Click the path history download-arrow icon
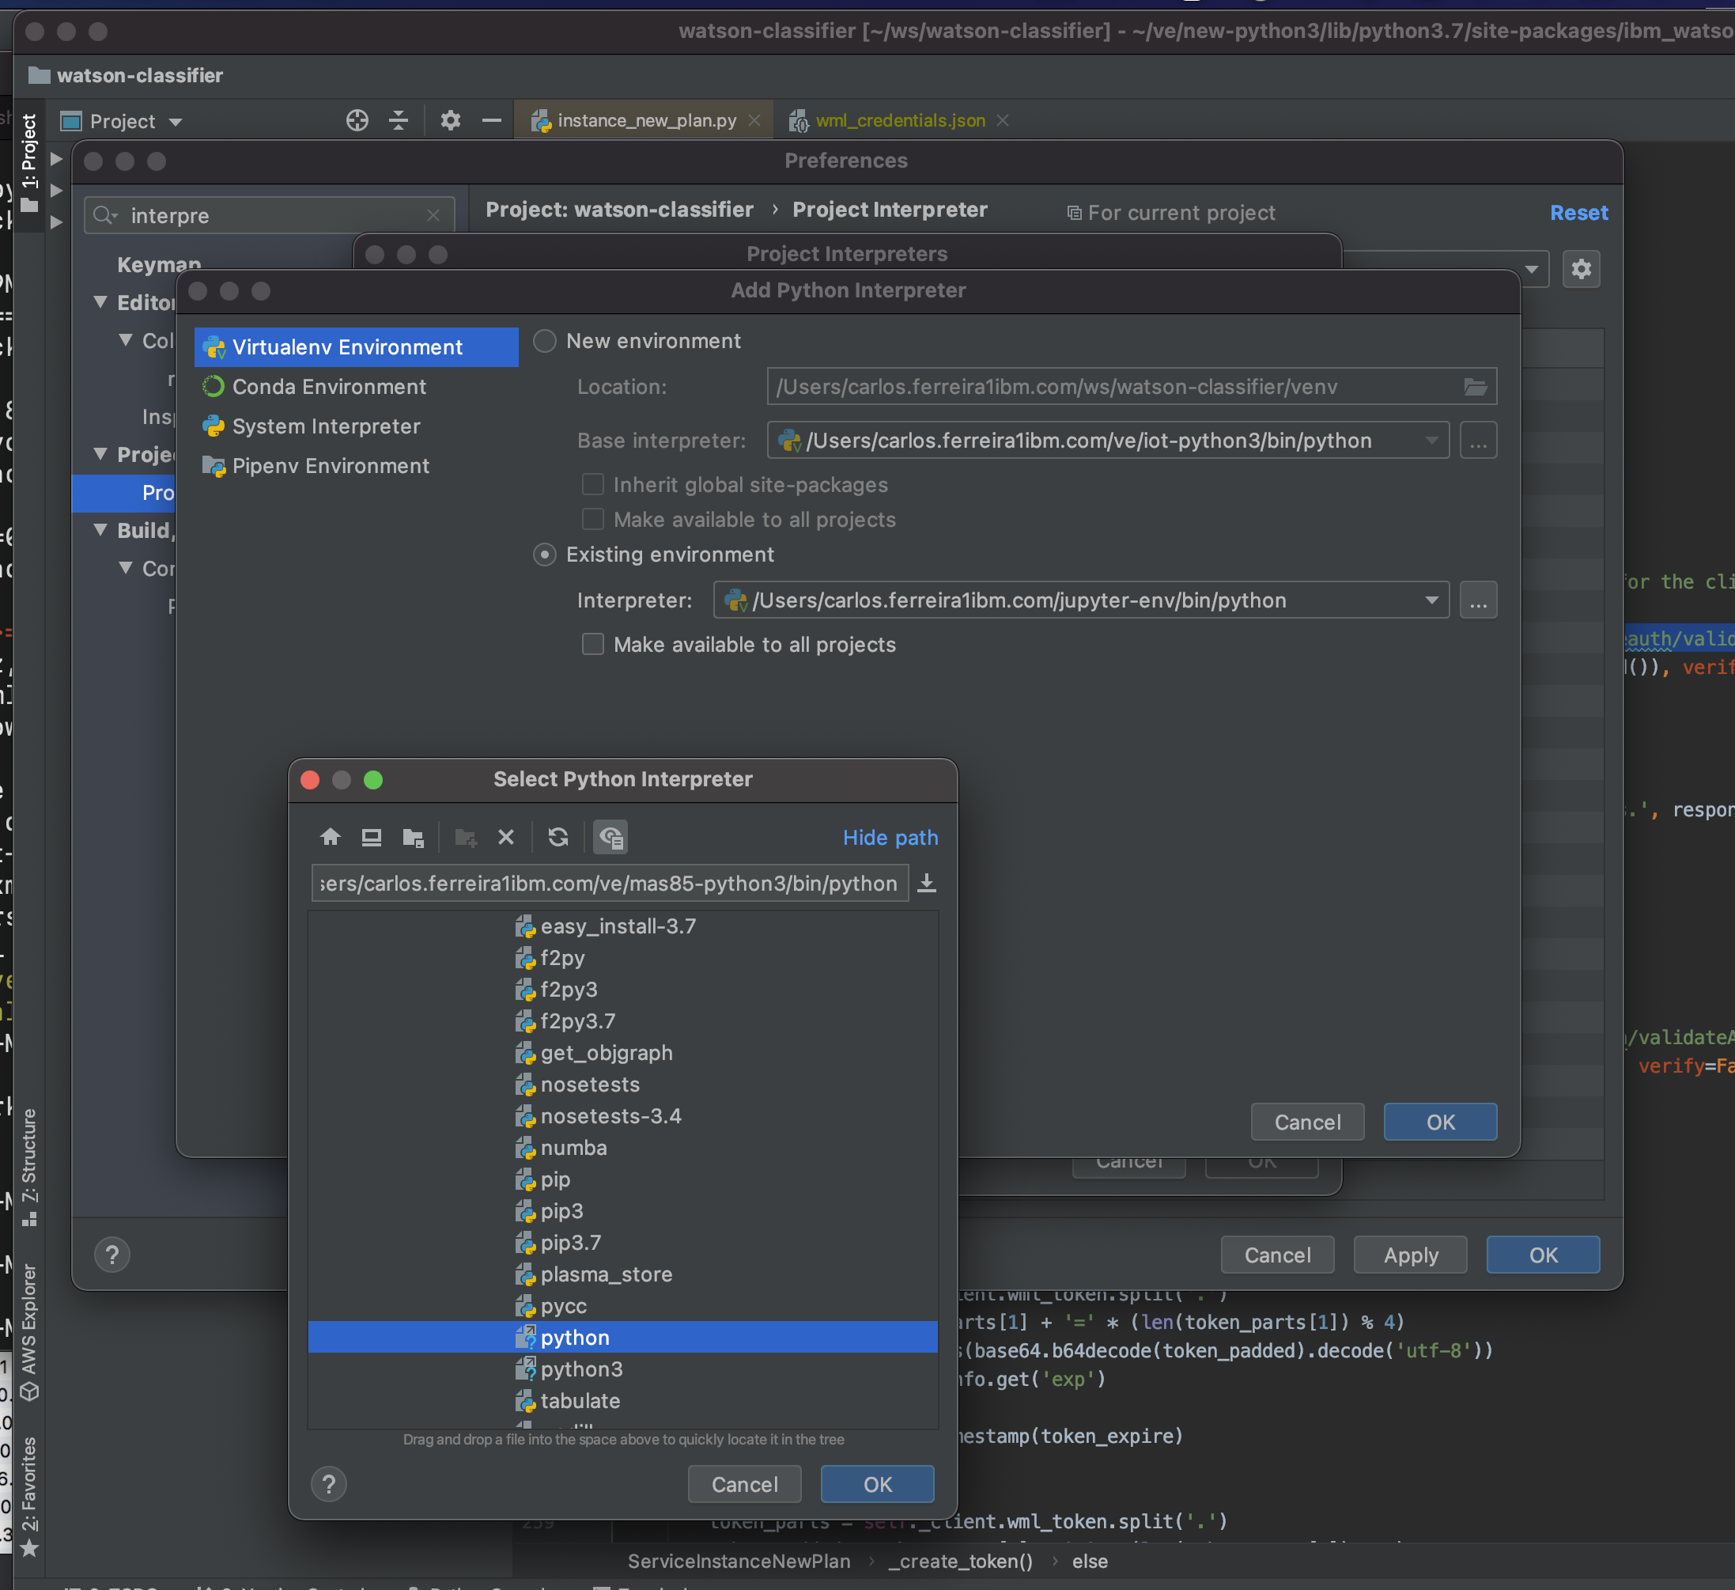This screenshot has height=1590, width=1735. pyautogui.click(x=927, y=884)
